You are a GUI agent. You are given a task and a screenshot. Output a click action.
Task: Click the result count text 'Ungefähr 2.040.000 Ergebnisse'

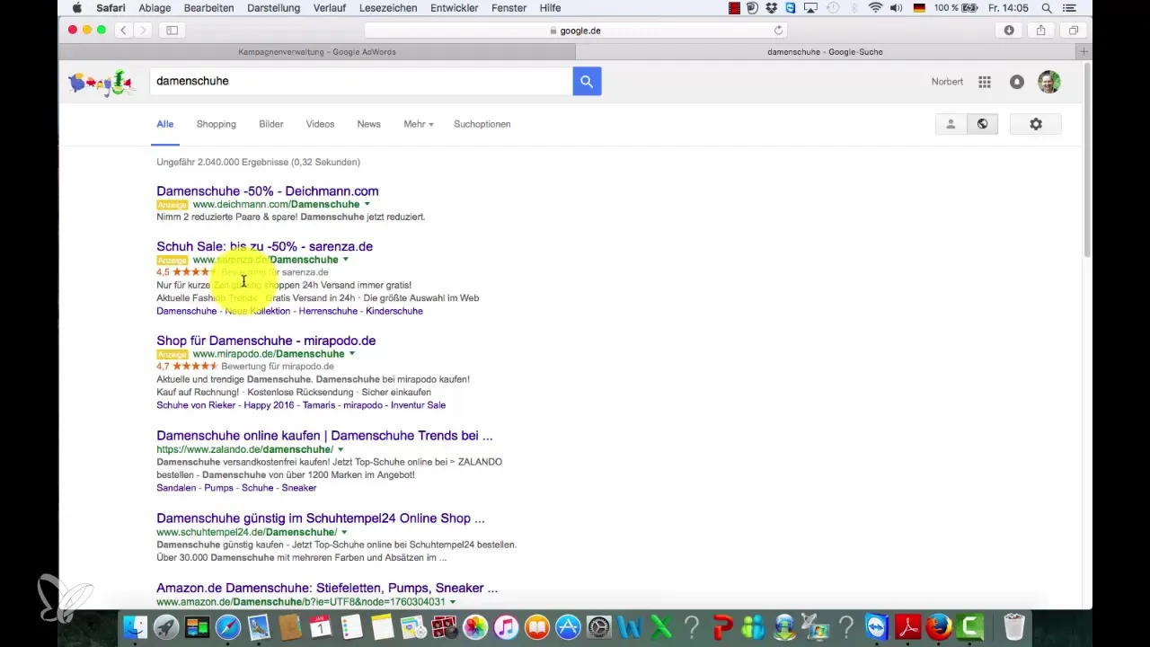221,163
